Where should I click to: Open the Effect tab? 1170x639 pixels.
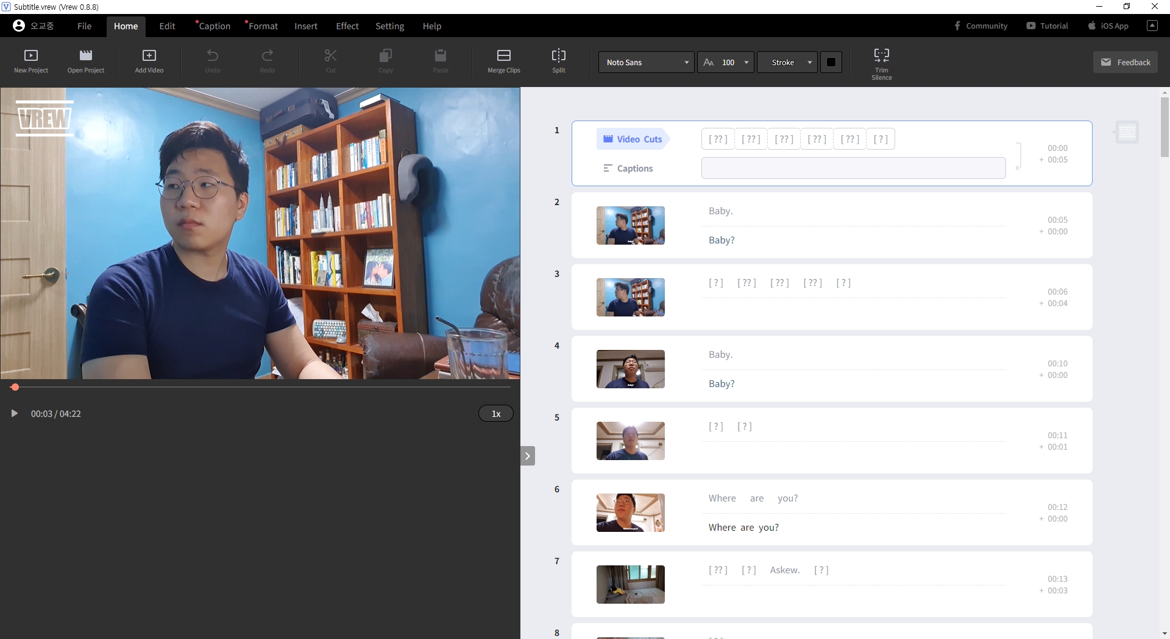(x=347, y=26)
